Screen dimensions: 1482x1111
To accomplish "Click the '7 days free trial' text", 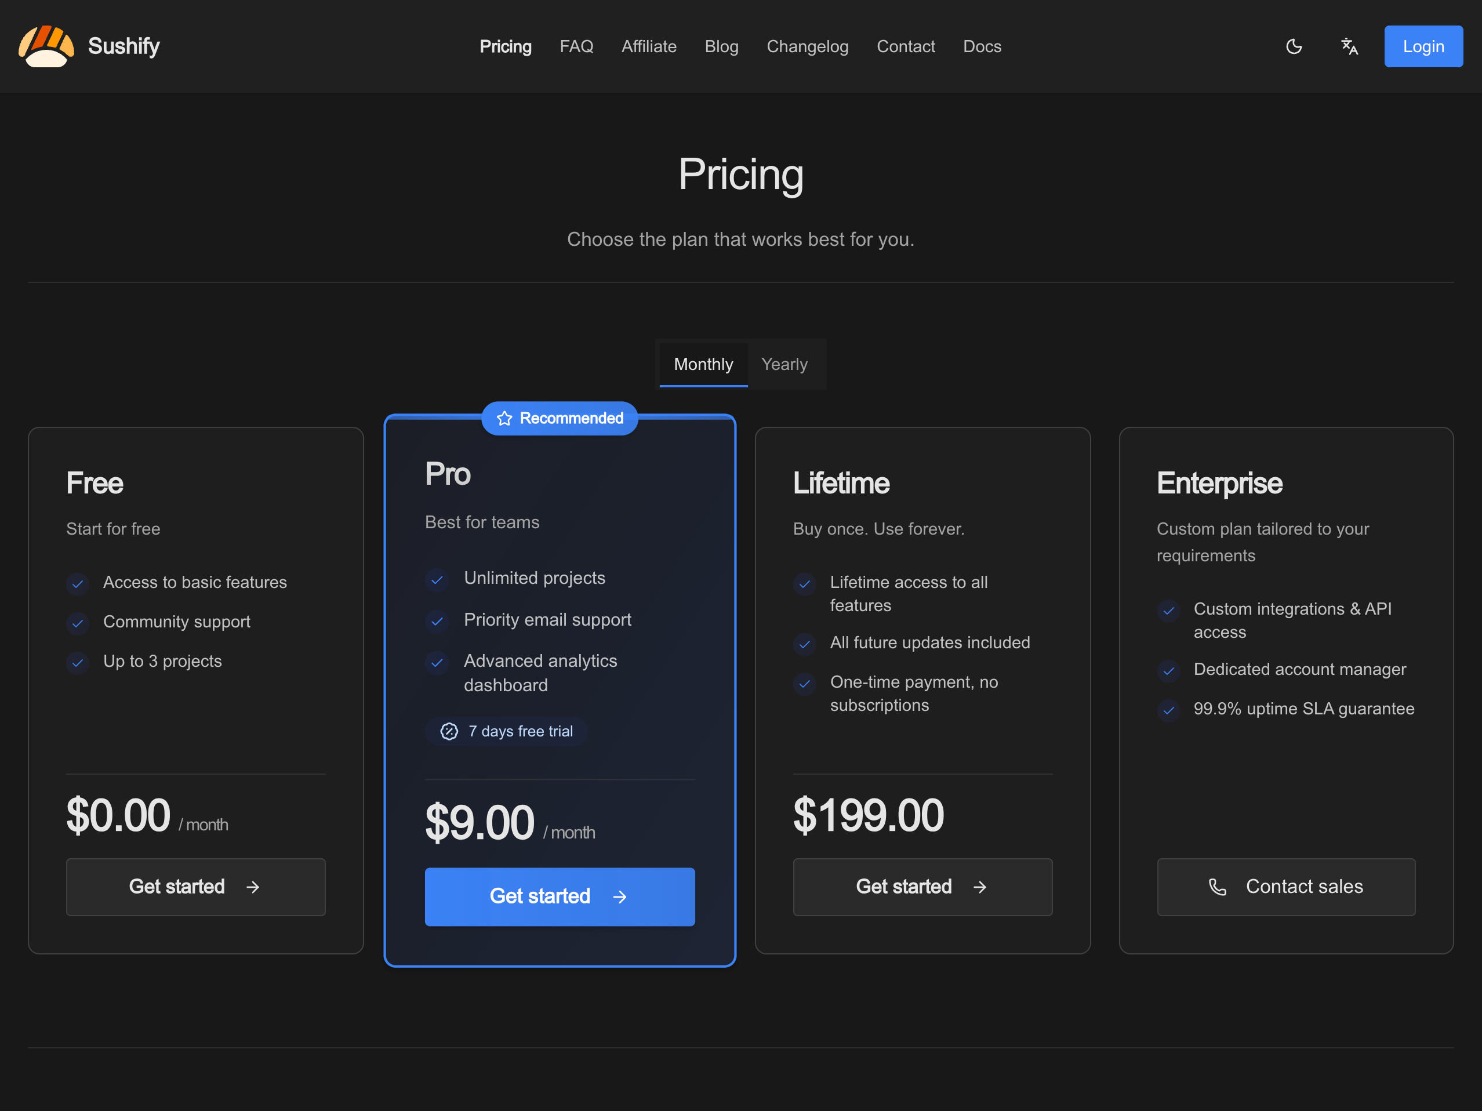I will (521, 731).
